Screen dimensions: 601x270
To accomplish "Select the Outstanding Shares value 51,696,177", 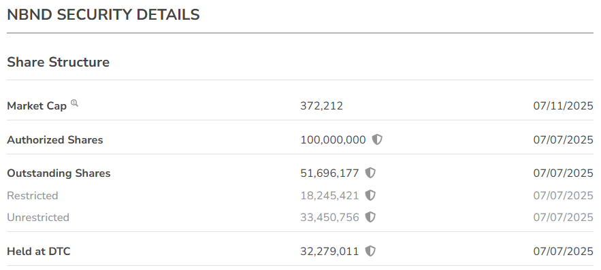I will point(329,173).
